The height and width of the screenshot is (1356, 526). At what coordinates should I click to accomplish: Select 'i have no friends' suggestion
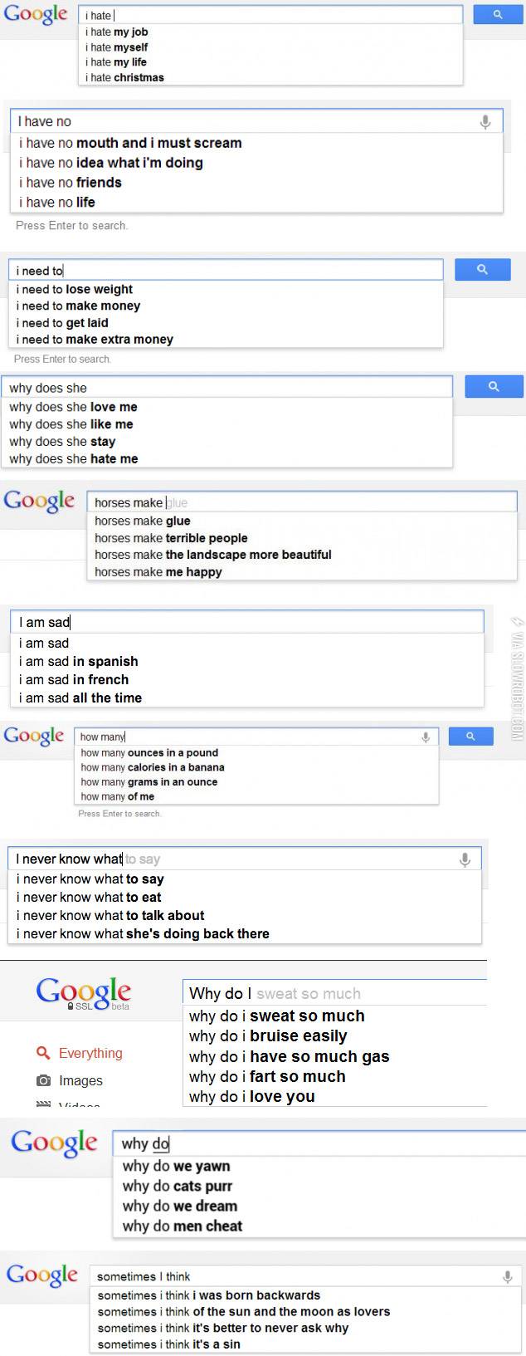[x=71, y=183]
